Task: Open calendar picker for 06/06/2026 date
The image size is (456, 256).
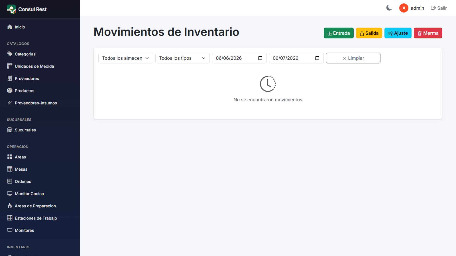Action: 260,58
